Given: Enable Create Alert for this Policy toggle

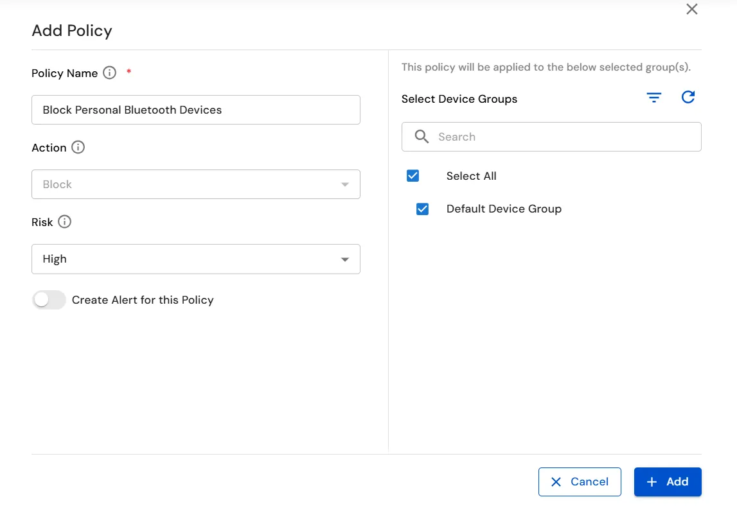Looking at the screenshot, I should [49, 300].
